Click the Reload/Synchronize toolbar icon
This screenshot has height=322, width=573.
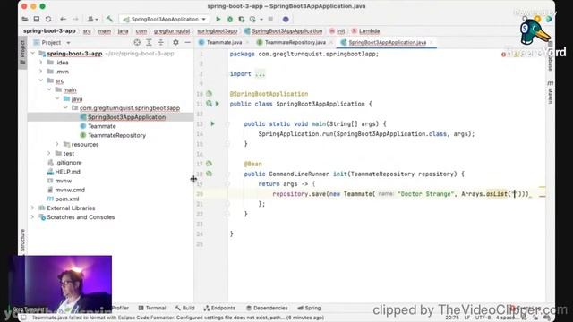pos(48,19)
